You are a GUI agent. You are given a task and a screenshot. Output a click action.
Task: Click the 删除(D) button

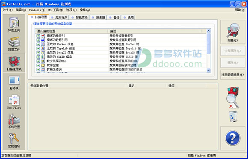(x=233, y=63)
